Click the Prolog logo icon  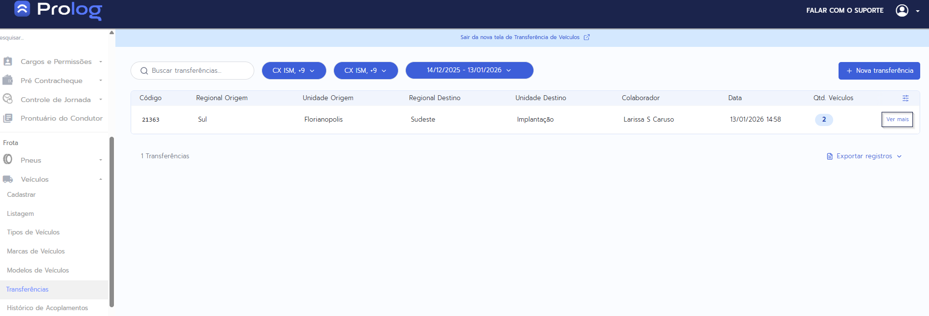[x=22, y=9]
